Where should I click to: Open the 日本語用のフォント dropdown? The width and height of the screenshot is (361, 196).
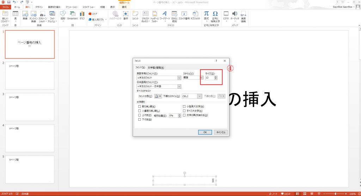[x=179, y=87]
